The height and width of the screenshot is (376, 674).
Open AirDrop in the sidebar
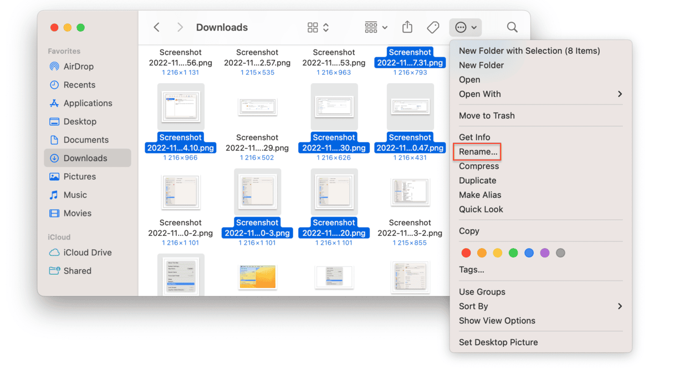[x=78, y=66]
